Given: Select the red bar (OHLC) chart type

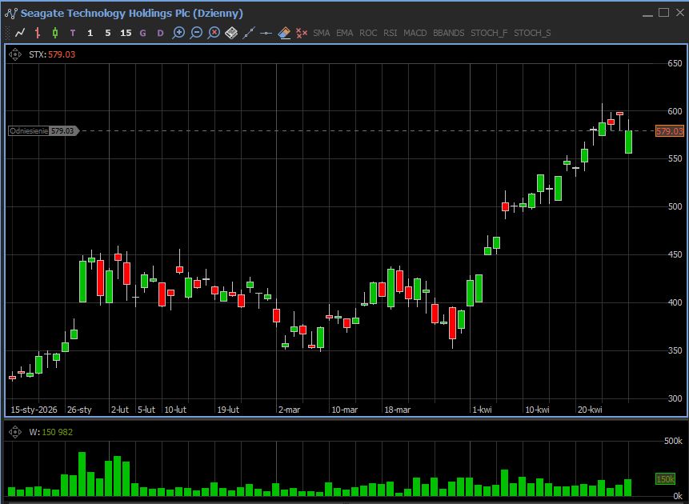Looking at the screenshot, I should tap(38, 33).
